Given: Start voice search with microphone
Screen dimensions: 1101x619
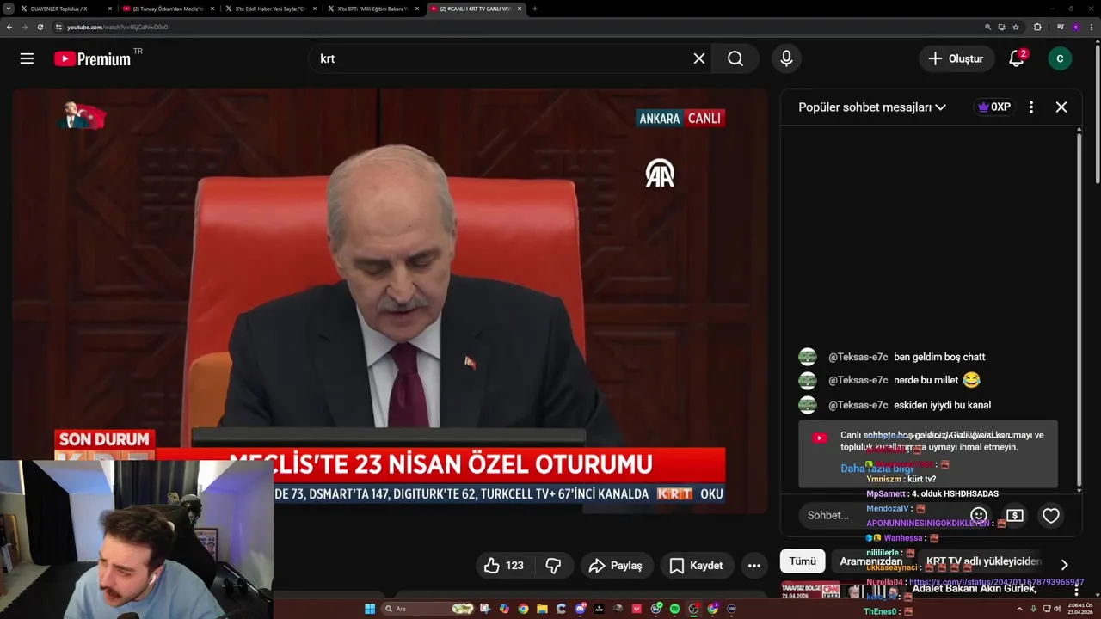Looking at the screenshot, I should [786, 58].
